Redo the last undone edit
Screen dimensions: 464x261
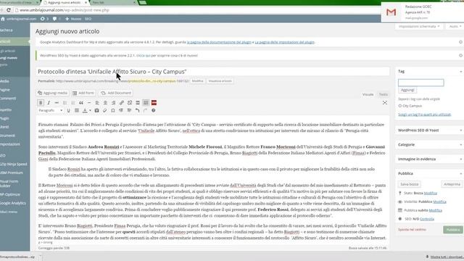point(145,110)
